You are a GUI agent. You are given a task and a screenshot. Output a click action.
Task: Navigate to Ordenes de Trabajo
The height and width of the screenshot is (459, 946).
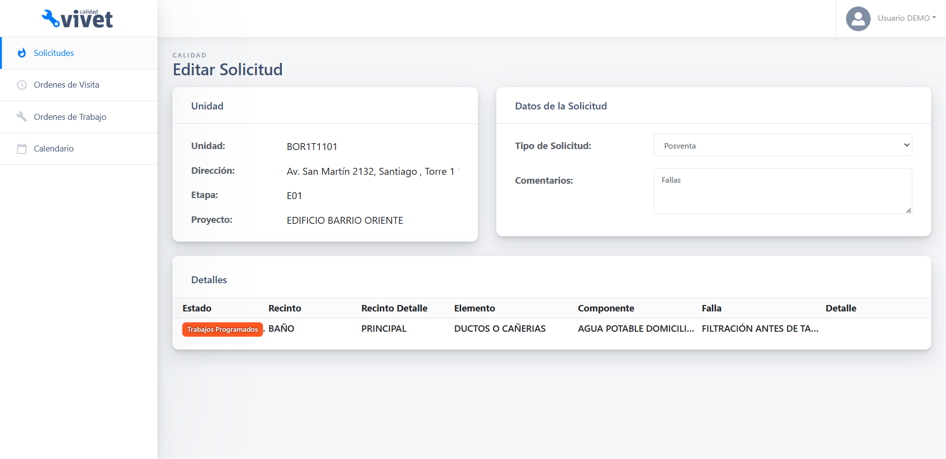pos(70,117)
